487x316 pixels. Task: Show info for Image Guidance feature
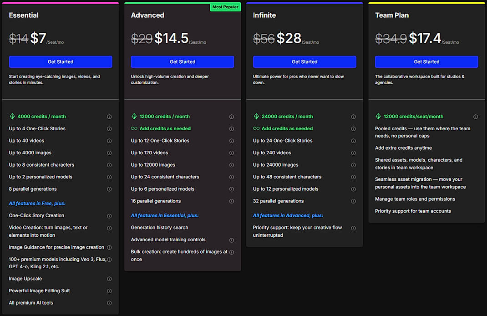pos(109,248)
